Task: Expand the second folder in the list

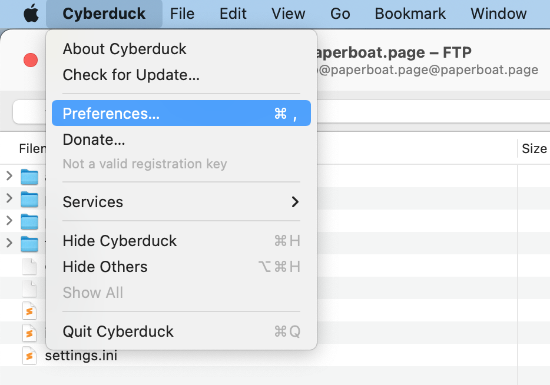Action: pyautogui.click(x=9, y=198)
